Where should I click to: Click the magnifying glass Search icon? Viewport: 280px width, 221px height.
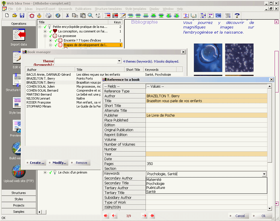click(90, 16)
